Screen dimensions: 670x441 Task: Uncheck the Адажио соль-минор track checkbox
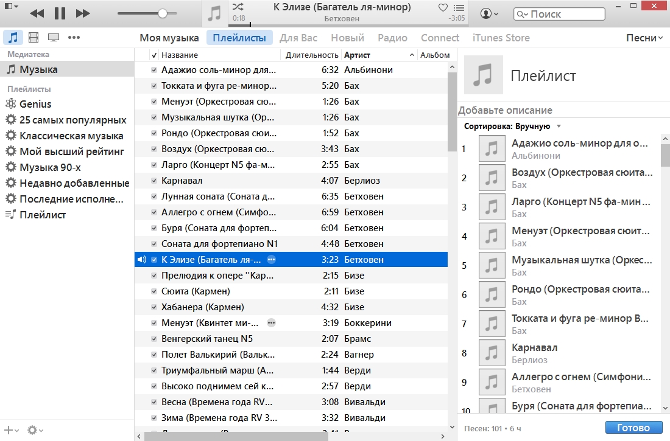pyautogui.click(x=154, y=70)
